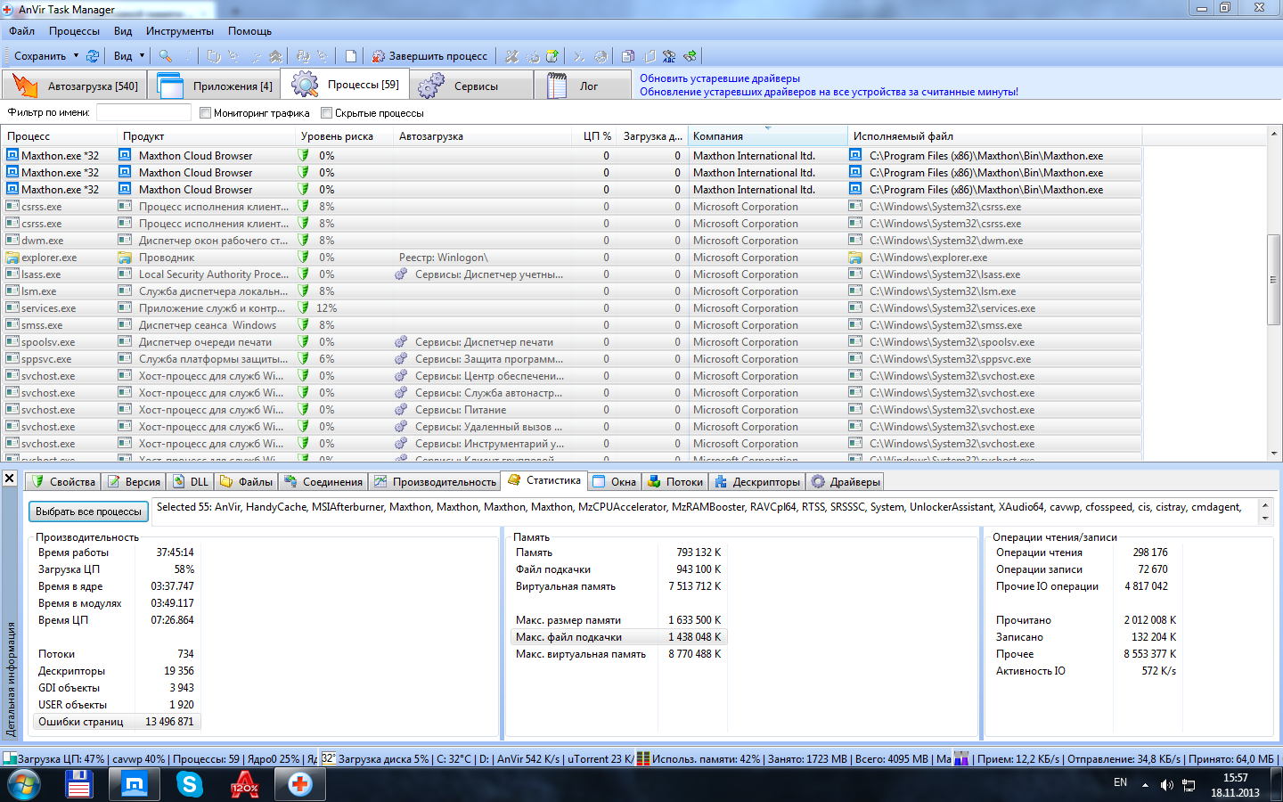1283x802 pixels.
Task: Open the Потоки detail tab
Action: point(674,481)
